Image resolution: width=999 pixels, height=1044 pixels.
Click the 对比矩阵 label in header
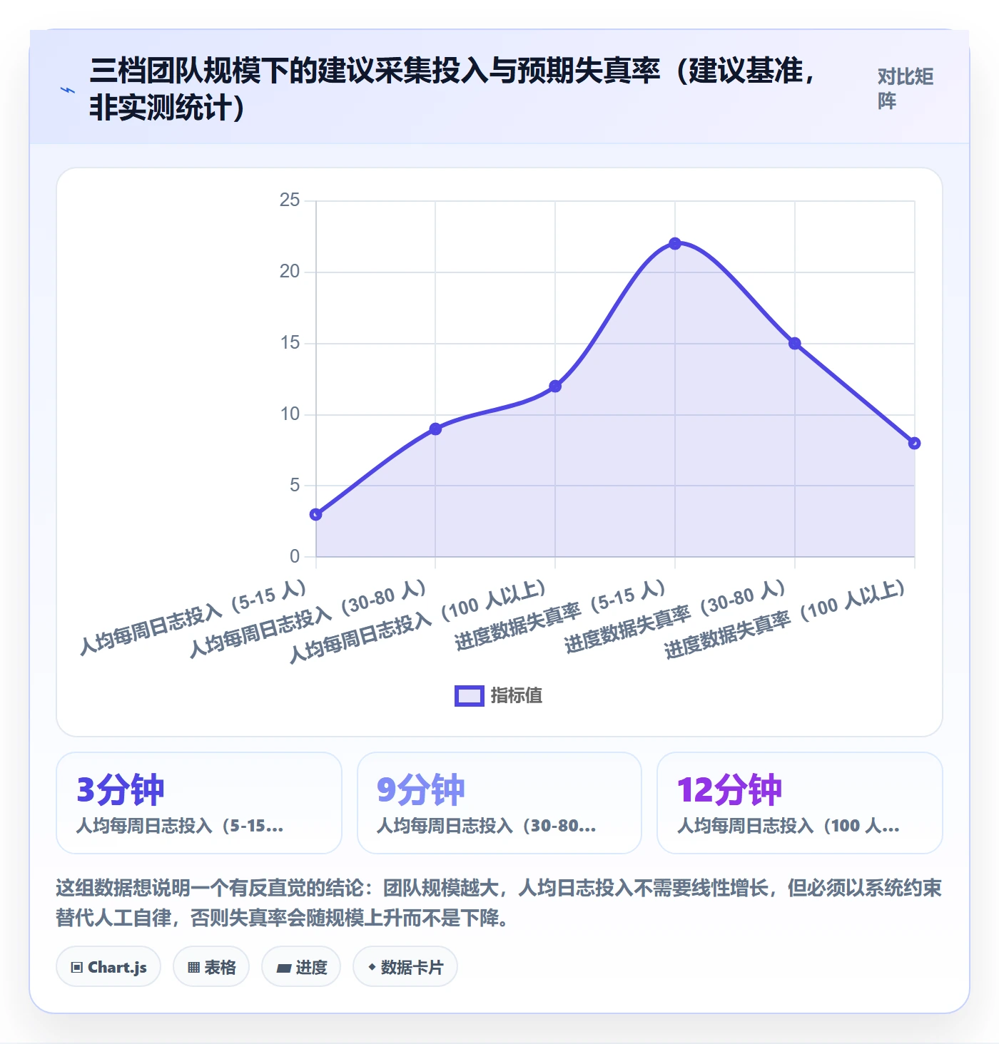pos(906,88)
